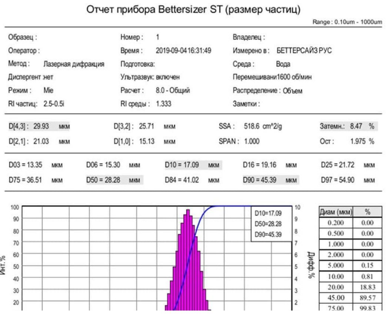Select the Range 0.10um - 1000um text
Viewport: 392px width, 317px height.
(347, 22)
